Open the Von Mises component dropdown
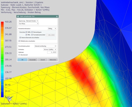The image size is (132, 107). click(x=29, y=24)
